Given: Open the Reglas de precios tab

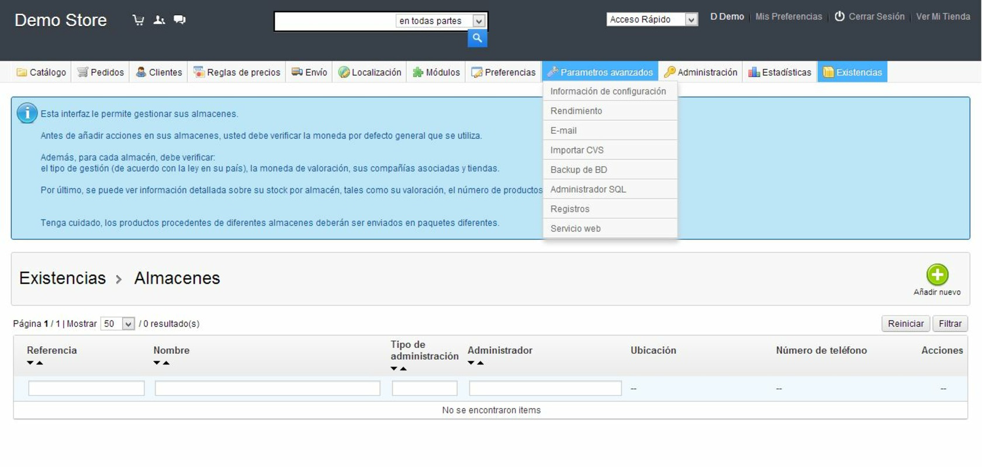Looking at the screenshot, I should 237,72.
